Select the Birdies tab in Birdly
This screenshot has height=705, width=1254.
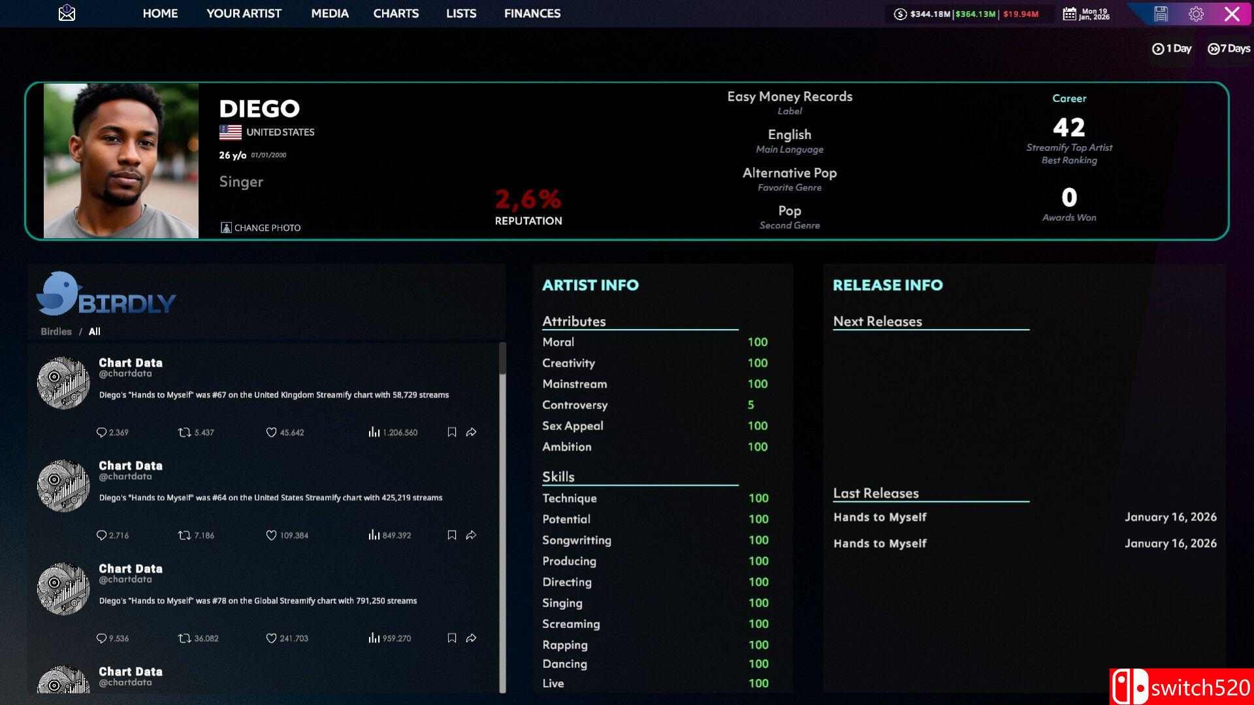click(56, 332)
